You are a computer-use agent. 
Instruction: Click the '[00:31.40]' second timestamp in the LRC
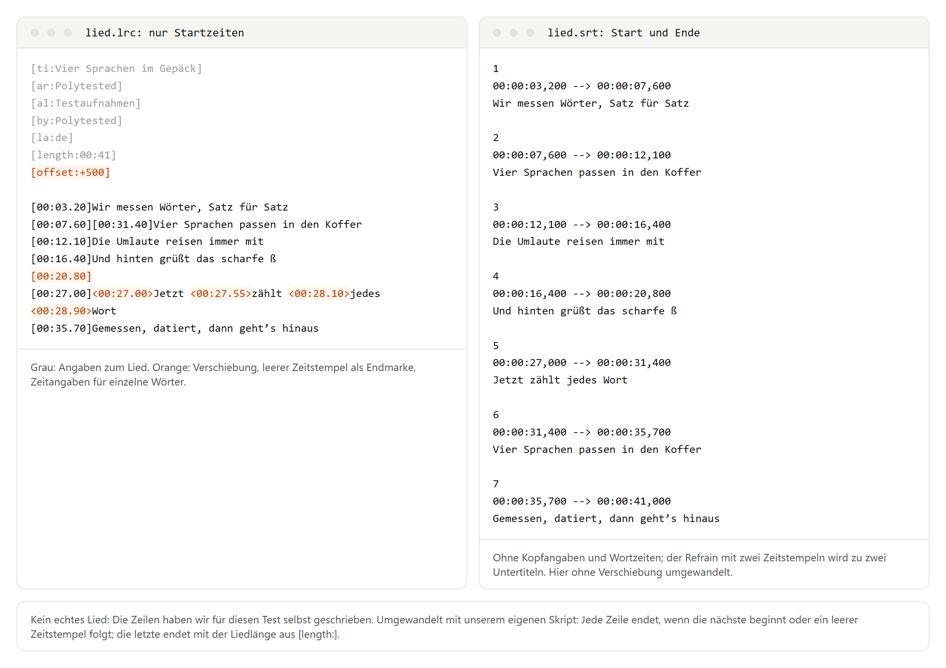122,225
